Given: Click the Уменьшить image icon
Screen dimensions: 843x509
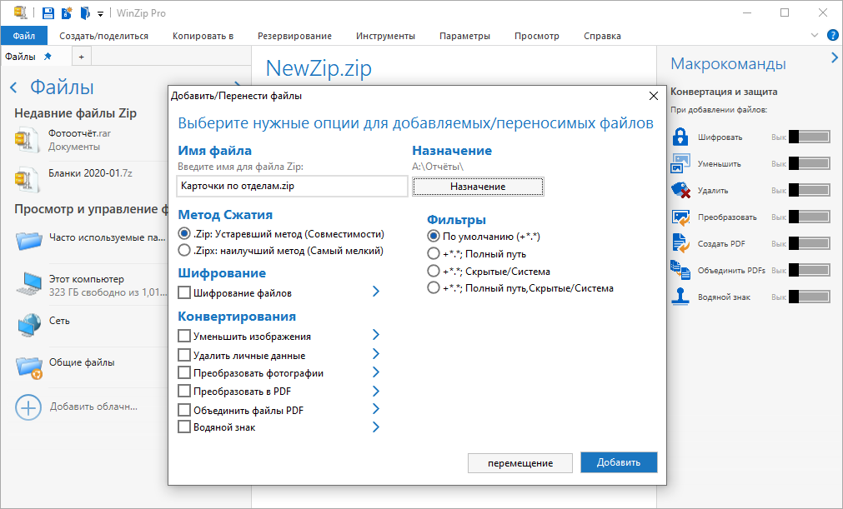Looking at the screenshot, I should 680,163.
